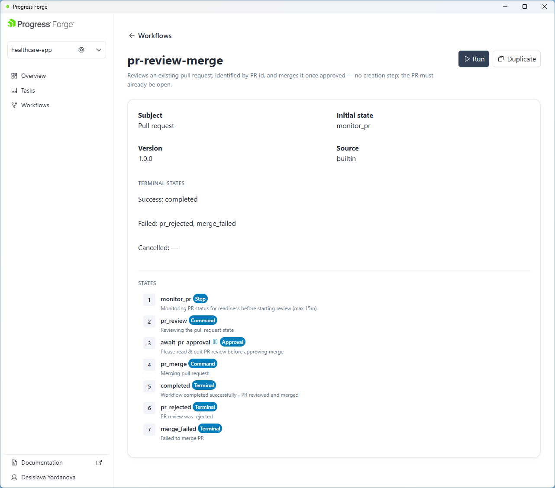The width and height of the screenshot is (555, 488).
Task: Select the pr_review state name
Action: (x=174, y=321)
